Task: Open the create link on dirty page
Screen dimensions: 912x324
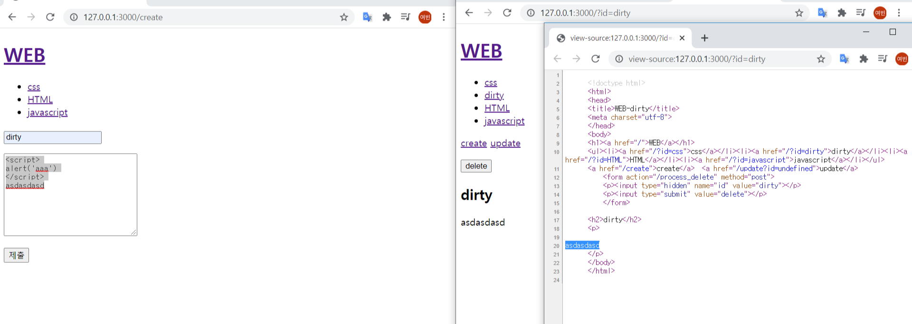Action: click(474, 143)
